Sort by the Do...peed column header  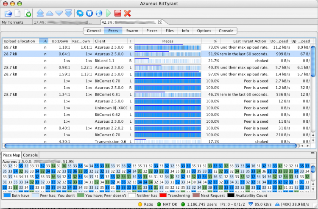[x=281, y=41]
